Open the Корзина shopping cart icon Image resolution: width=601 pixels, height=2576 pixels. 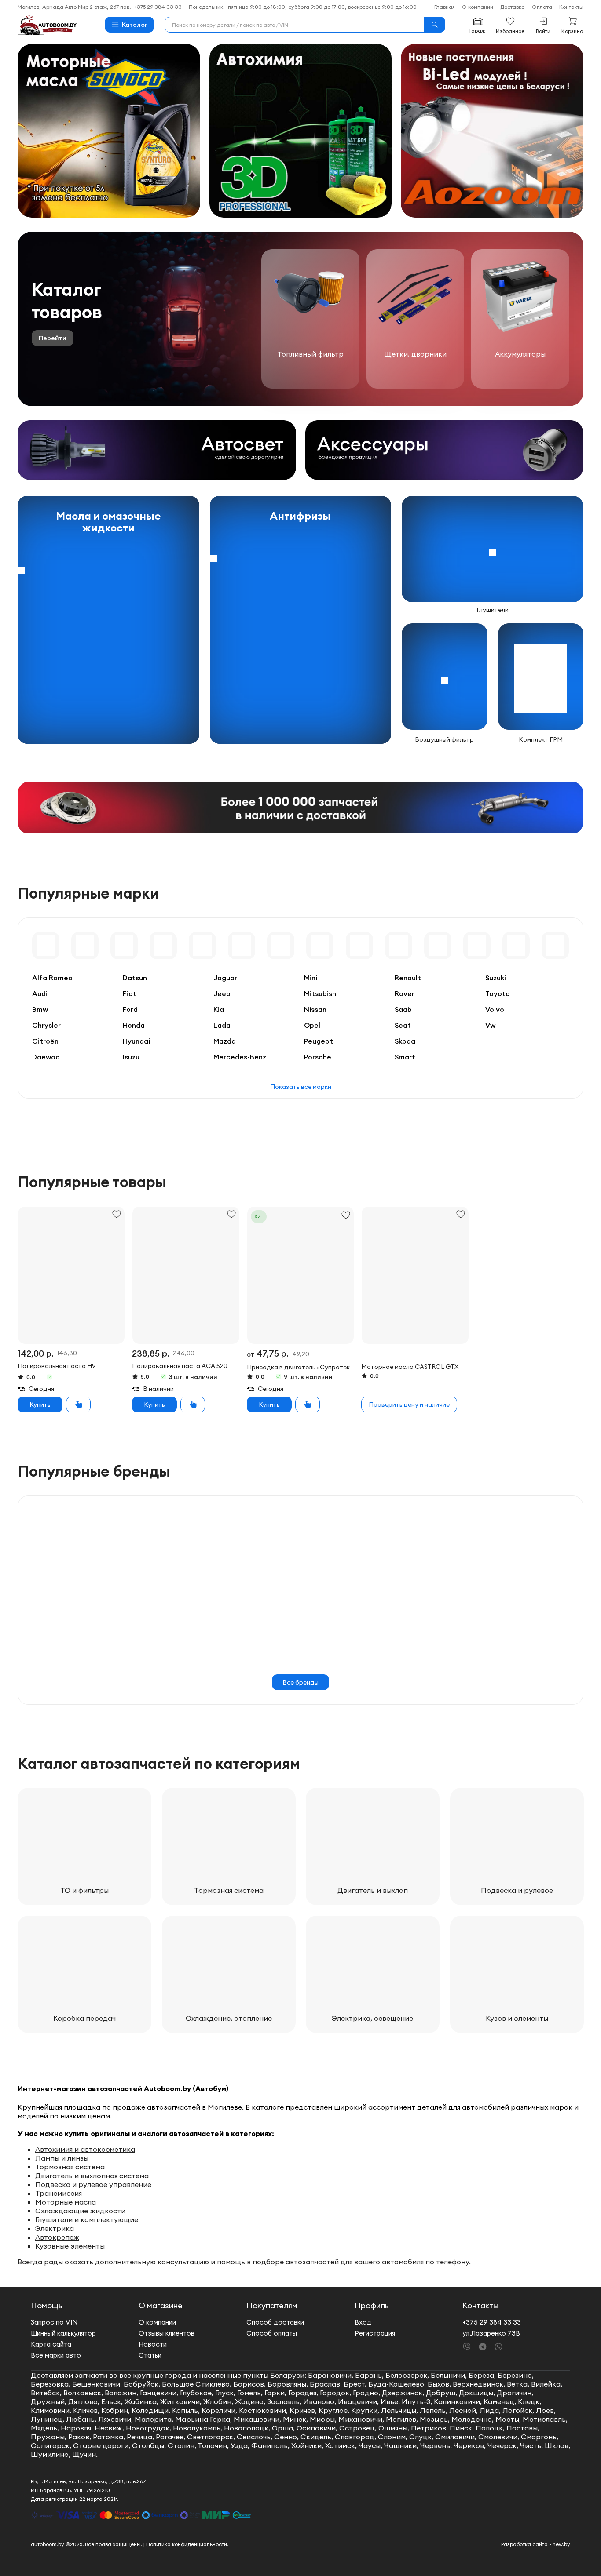[572, 24]
